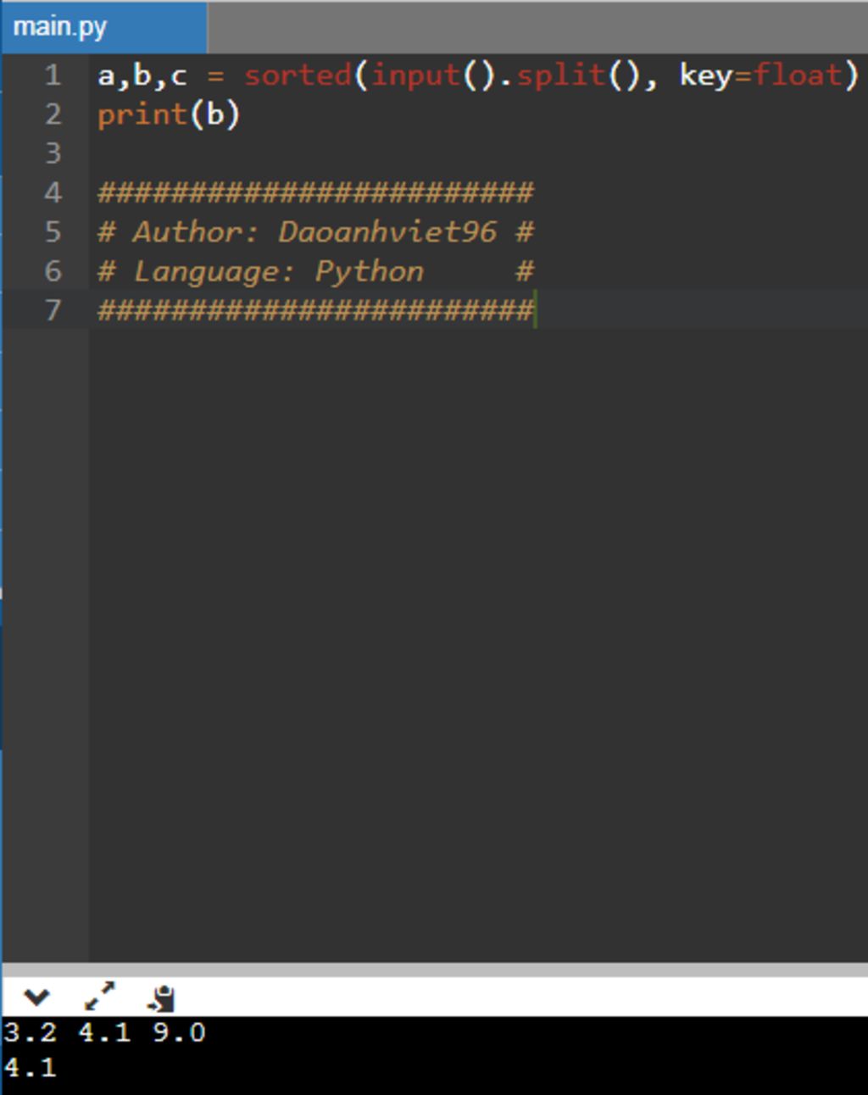The image size is (868, 1095).
Task: Switch to the main.py tab
Action: (104, 28)
